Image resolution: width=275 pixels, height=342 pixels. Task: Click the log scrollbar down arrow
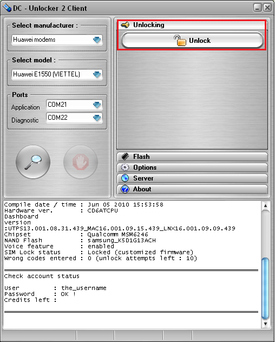click(x=265, y=324)
